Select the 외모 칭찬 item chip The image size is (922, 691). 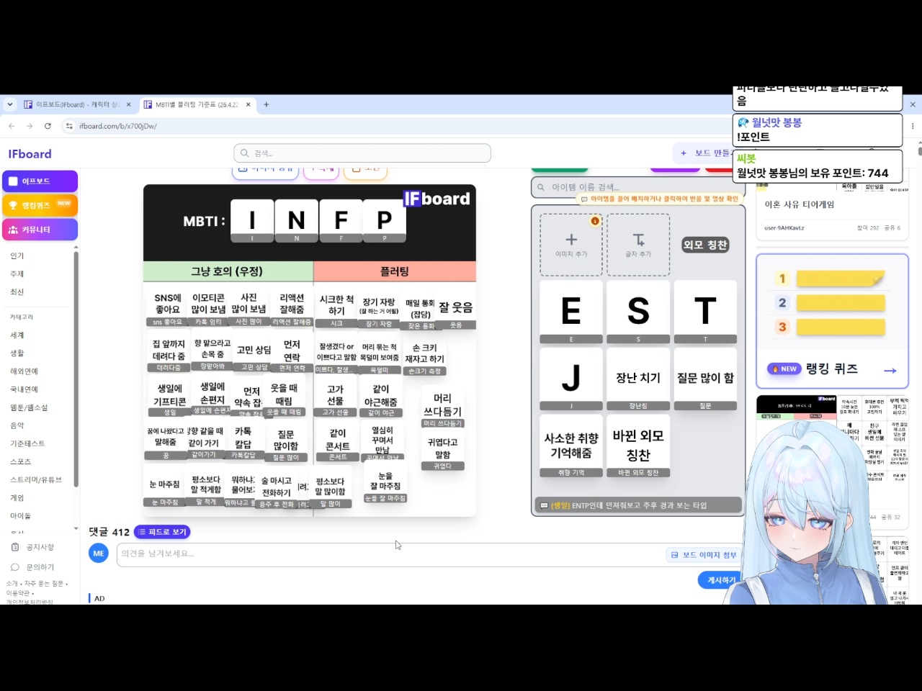pyautogui.click(x=705, y=245)
